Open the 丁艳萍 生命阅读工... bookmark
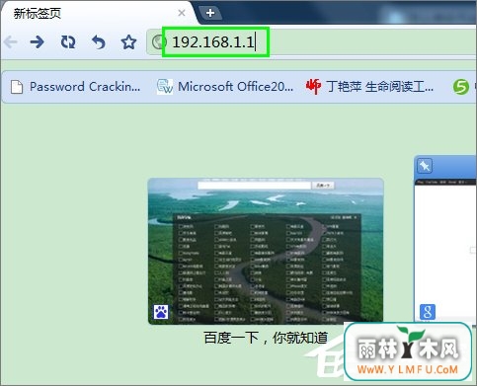Image resolution: width=477 pixels, height=386 pixels. click(x=369, y=87)
